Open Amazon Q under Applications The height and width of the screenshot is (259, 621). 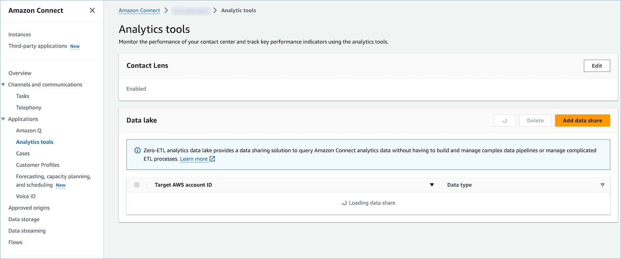point(28,131)
